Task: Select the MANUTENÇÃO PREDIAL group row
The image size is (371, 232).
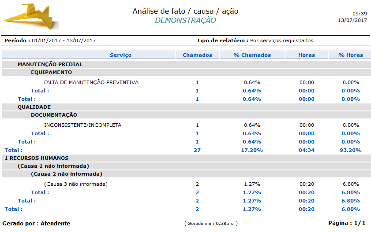Action: (187, 64)
